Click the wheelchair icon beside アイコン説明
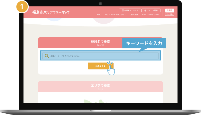This screenshot has width=201, height=115. [x=145, y=10]
